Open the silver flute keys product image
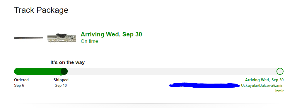 [62, 38]
